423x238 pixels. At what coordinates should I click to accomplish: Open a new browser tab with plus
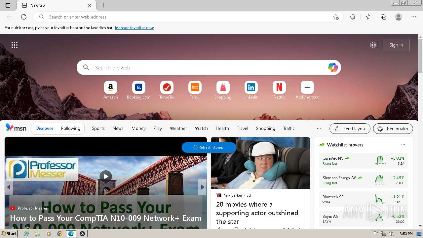tap(103, 5)
